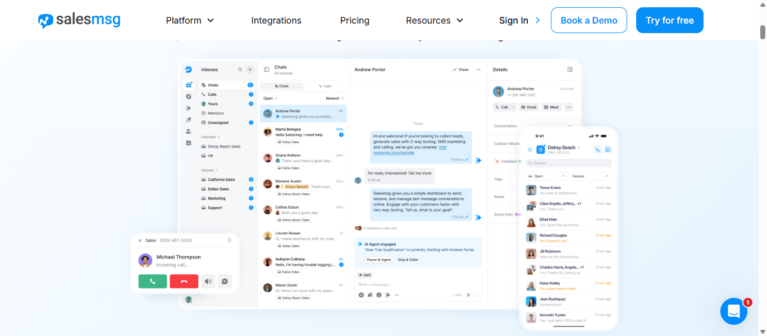Select the Marta Bologna conversation
The image size is (767, 336).
(303, 135)
